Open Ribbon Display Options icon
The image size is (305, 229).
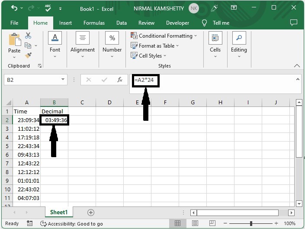tap(234, 8)
